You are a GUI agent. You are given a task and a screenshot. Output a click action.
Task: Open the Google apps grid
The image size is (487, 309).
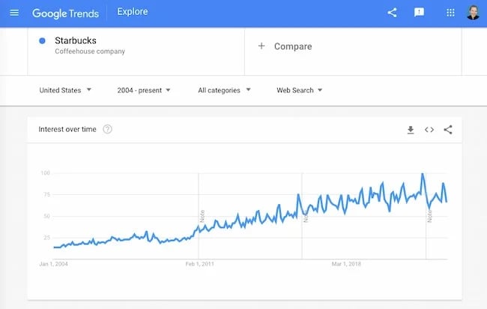pyautogui.click(x=450, y=13)
